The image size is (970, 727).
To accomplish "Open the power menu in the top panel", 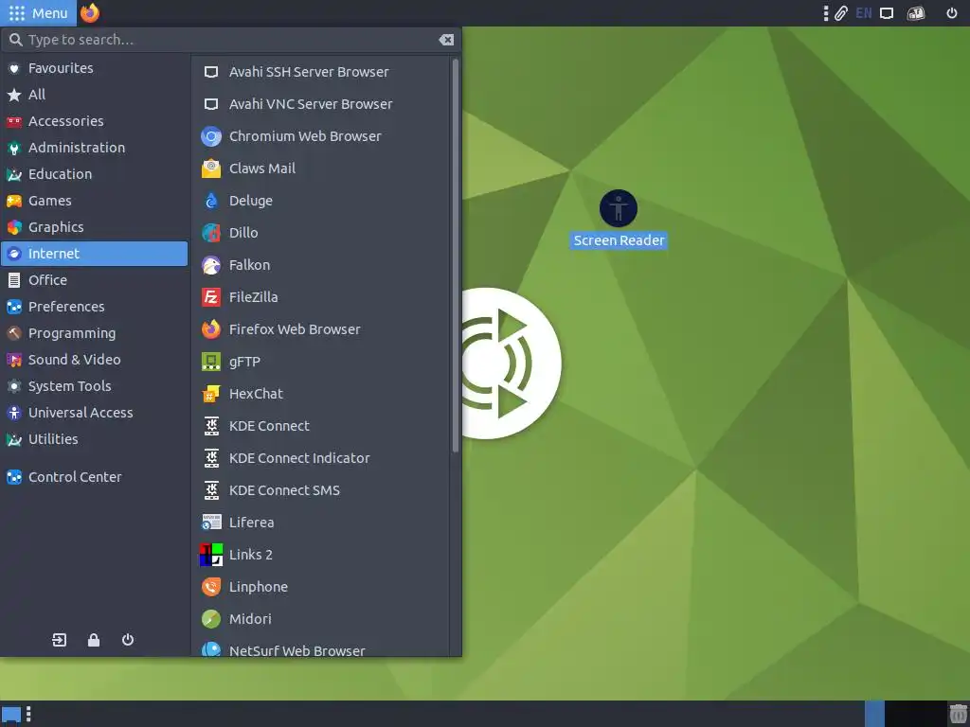I will (951, 13).
